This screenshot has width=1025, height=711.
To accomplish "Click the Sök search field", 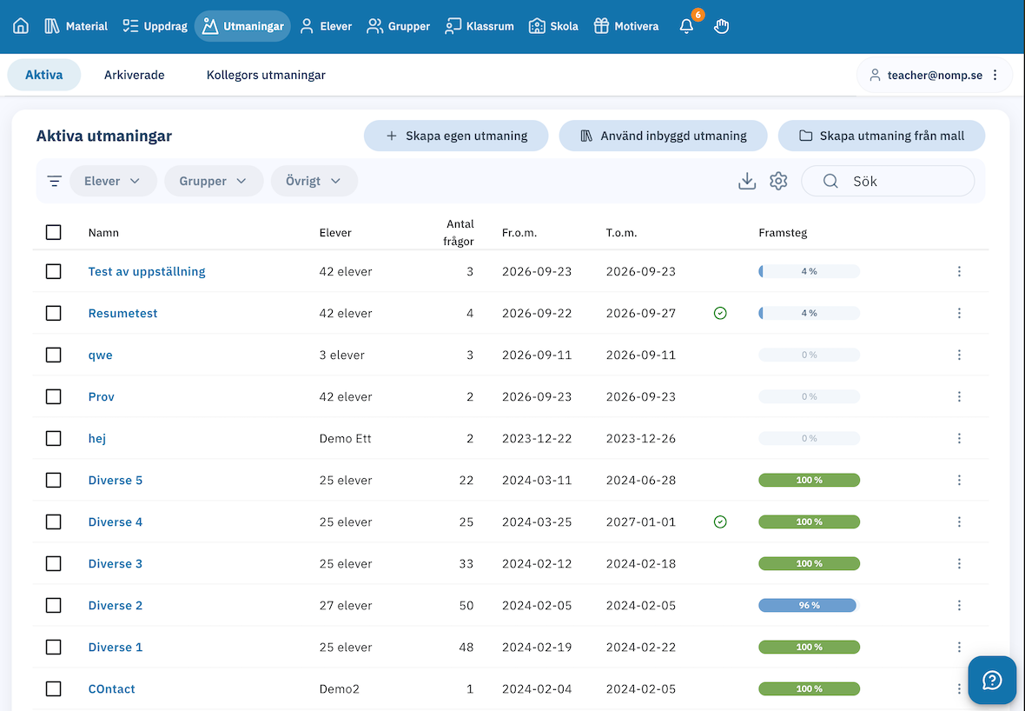I will tap(888, 181).
